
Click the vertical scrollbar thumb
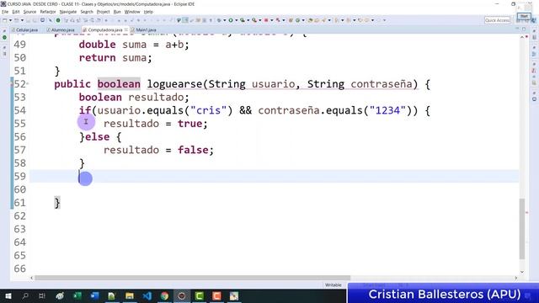[x=522, y=228]
